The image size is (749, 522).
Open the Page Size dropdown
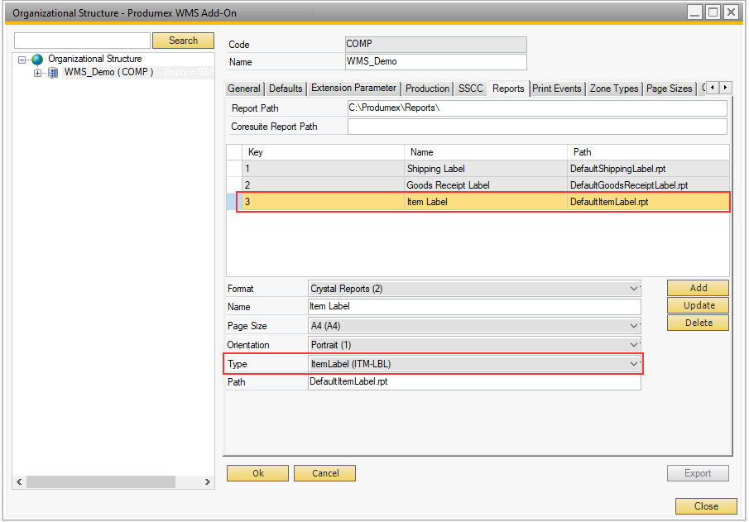pos(634,326)
